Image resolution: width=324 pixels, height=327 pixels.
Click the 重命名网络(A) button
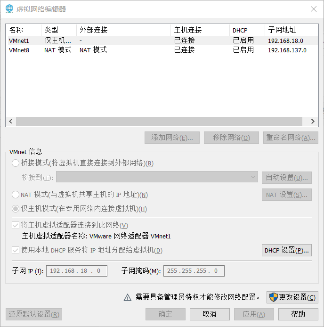pos(291,138)
